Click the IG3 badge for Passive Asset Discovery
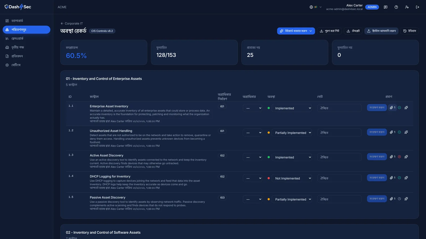Image resolution: width=426 pixels, height=239 pixels. point(222,198)
